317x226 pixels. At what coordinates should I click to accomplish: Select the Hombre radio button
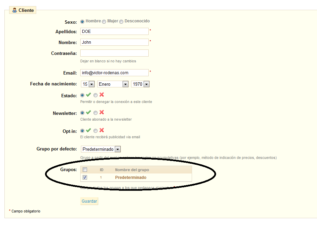click(82, 22)
